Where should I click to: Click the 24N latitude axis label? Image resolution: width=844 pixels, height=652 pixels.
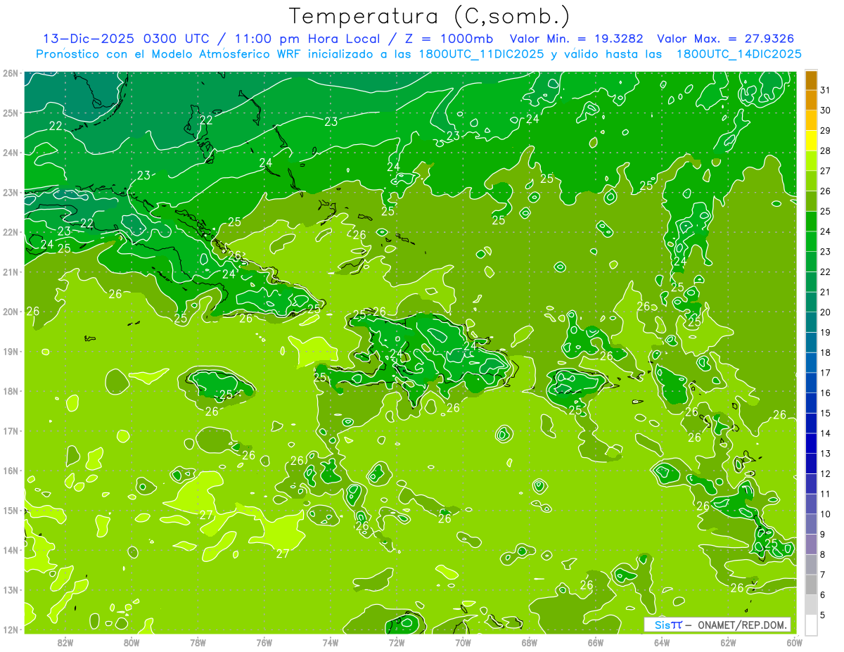click(x=11, y=153)
